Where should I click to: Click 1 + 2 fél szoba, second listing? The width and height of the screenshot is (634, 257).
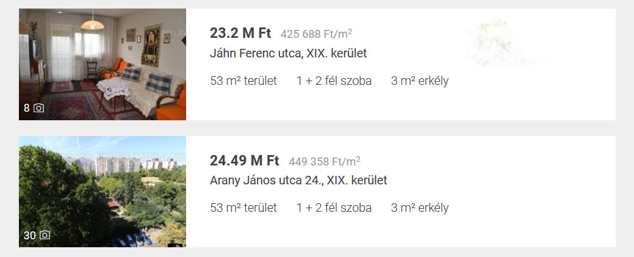pos(334,208)
